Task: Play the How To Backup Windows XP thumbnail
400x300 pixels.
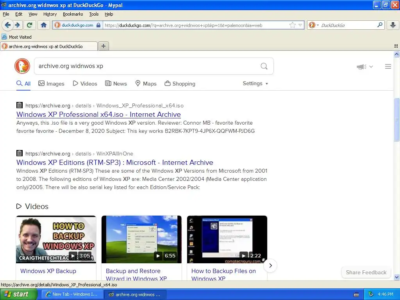Action: 56,239
